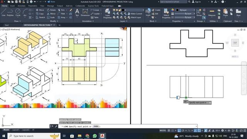Select the Circle tool
The image size is (247, 139).
(x=18, y=12)
